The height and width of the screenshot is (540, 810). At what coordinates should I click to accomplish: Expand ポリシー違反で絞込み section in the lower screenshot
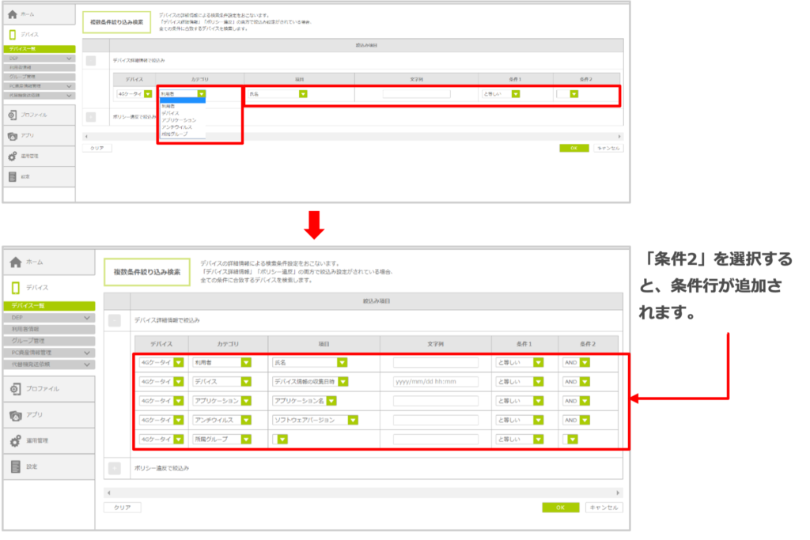coord(115,468)
